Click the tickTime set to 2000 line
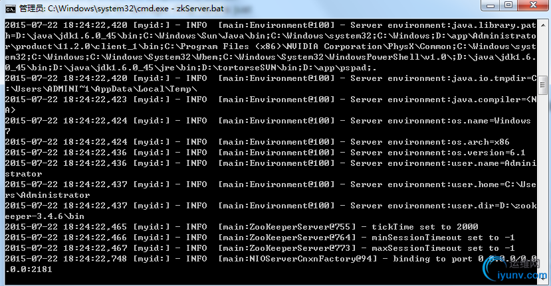This screenshot has height=286, width=551. click(x=241, y=227)
